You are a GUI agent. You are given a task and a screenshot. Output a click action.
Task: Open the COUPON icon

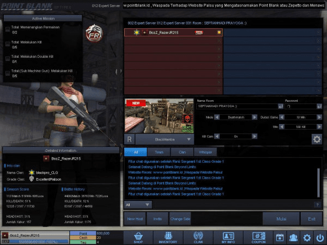(258, 237)
